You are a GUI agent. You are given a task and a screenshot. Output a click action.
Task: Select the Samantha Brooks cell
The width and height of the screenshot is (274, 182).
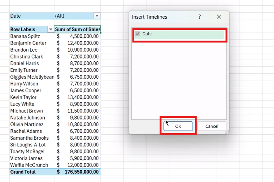tap(32, 138)
